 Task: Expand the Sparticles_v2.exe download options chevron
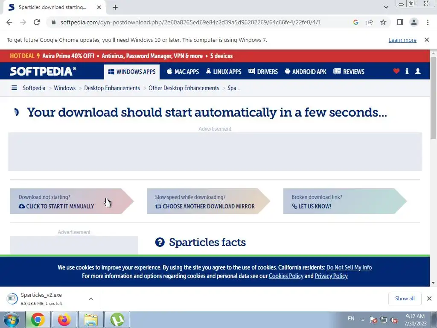(91, 299)
